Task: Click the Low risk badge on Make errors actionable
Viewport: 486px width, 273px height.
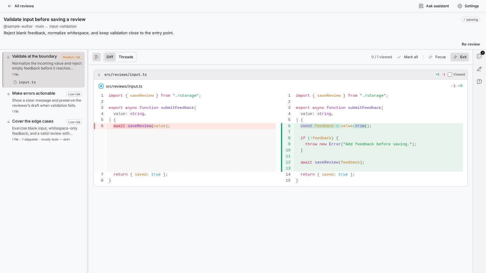Action: 74,94
